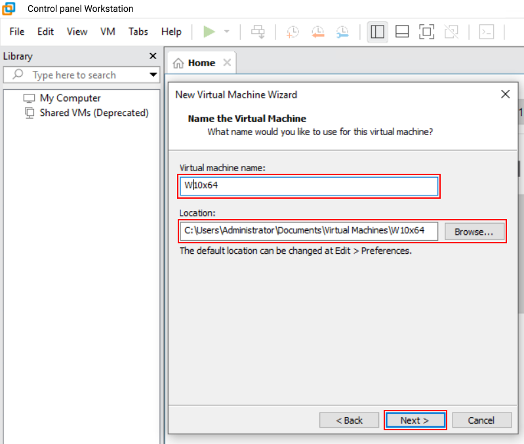The width and height of the screenshot is (524, 444).
Task: Open the power options dropdown arrow
Action: click(x=226, y=31)
